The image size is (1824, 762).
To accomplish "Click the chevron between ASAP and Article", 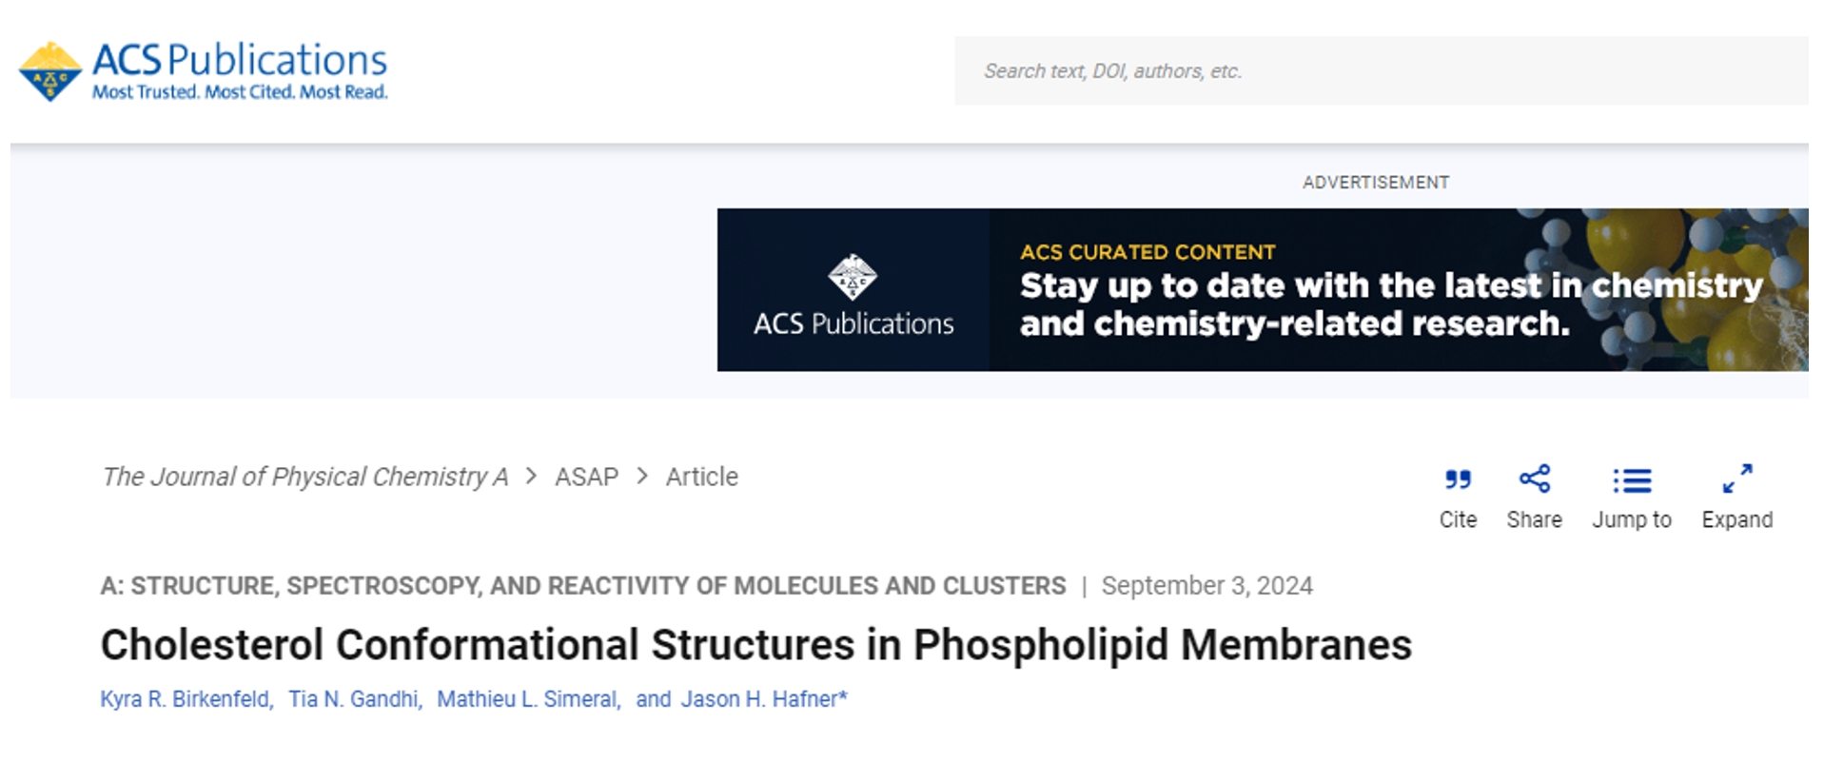I will 642,476.
